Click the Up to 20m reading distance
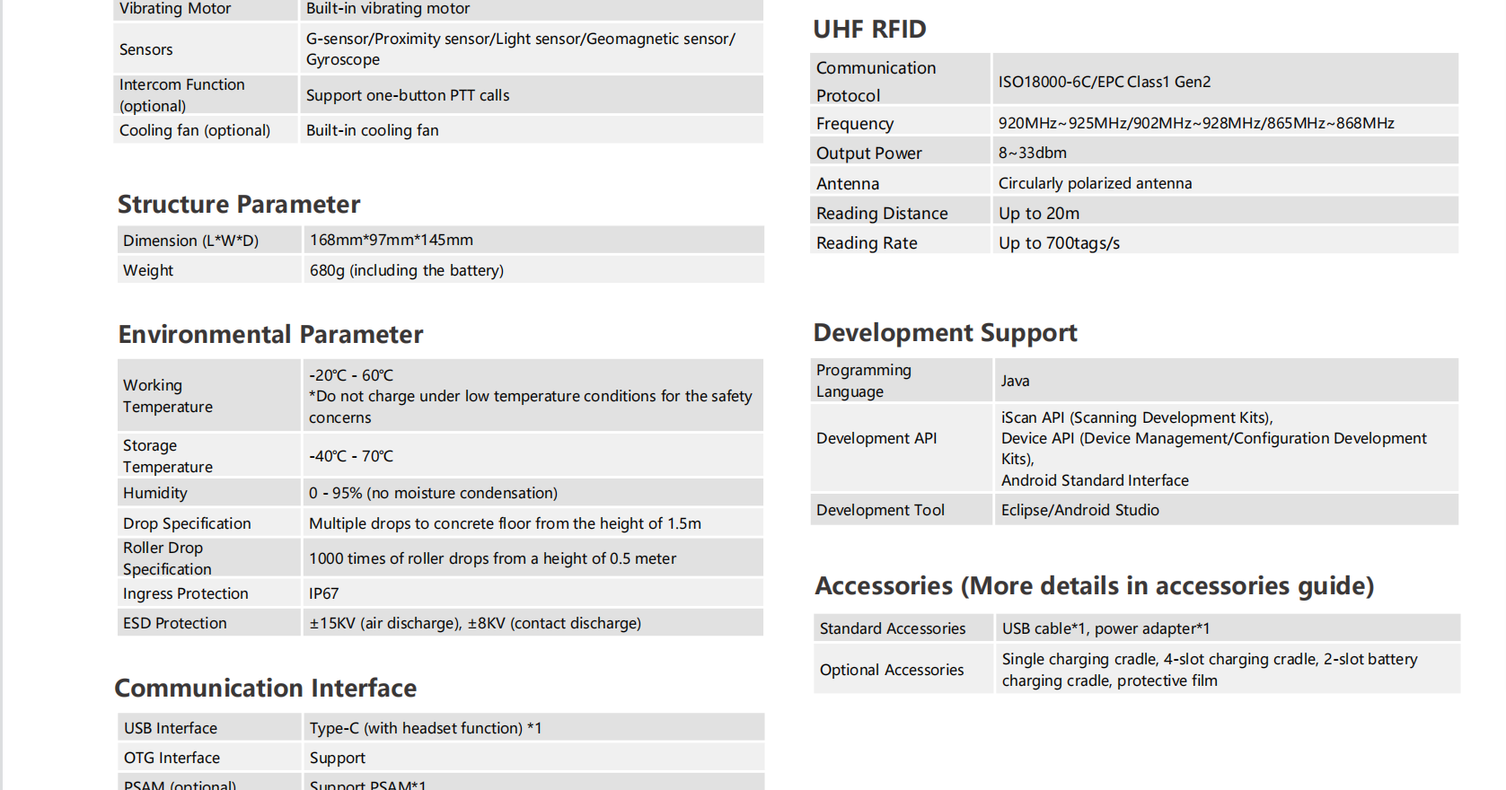1506x790 pixels. coord(1039,214)
